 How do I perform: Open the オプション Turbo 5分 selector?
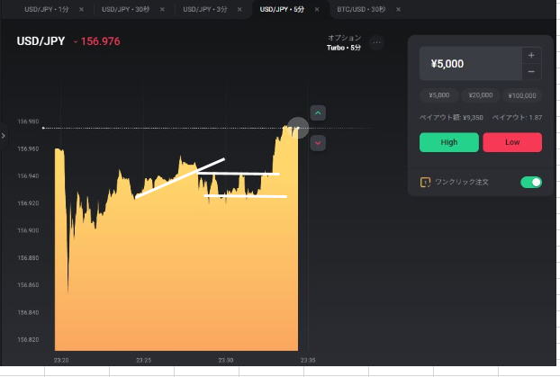click(344, 42)
